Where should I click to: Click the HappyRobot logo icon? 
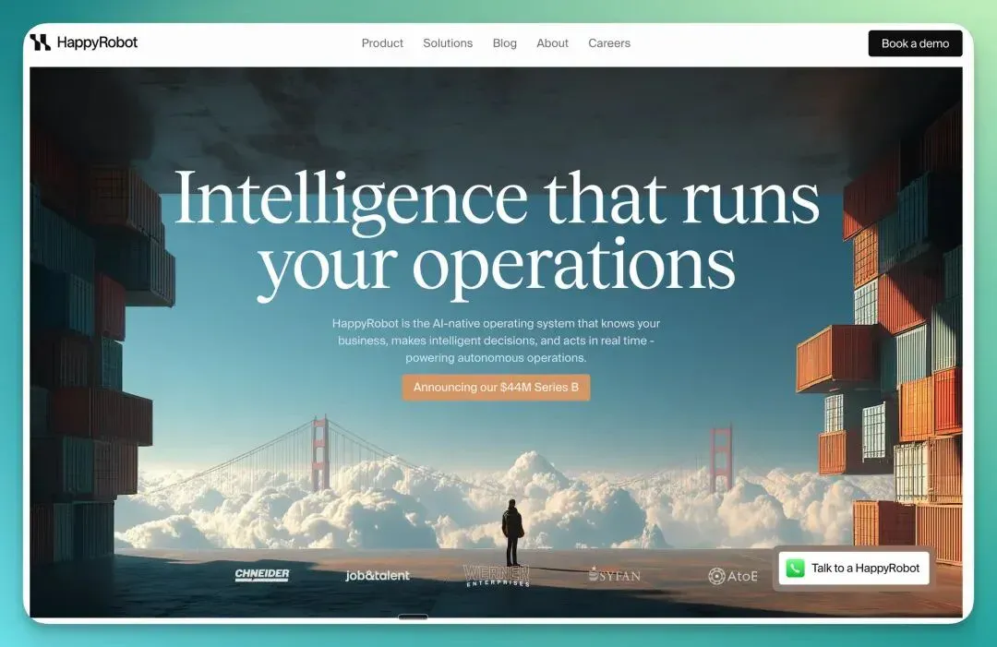point(40,42)
